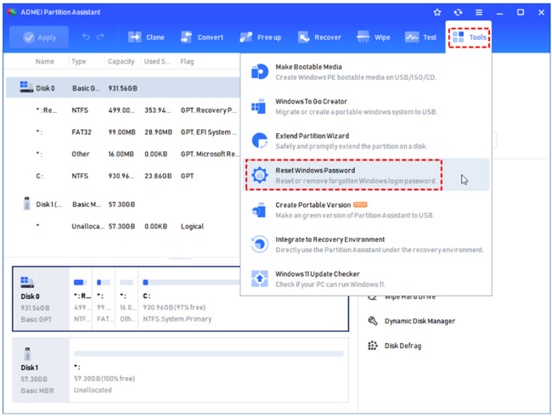Open Dynamic Disk Manager
552x416 pixels.
pyautogui.click(x=412, y=321)
